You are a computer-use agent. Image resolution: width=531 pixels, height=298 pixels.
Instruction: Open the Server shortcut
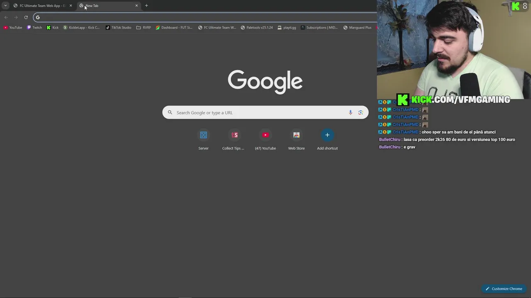click(203, 140)
